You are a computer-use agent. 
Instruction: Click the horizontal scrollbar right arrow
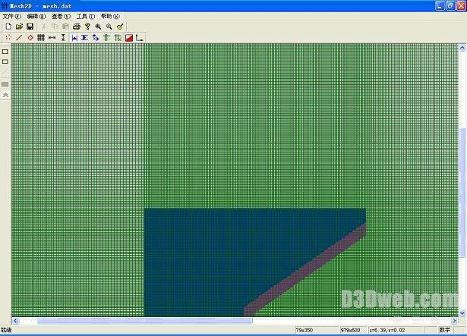coord(454,321)
